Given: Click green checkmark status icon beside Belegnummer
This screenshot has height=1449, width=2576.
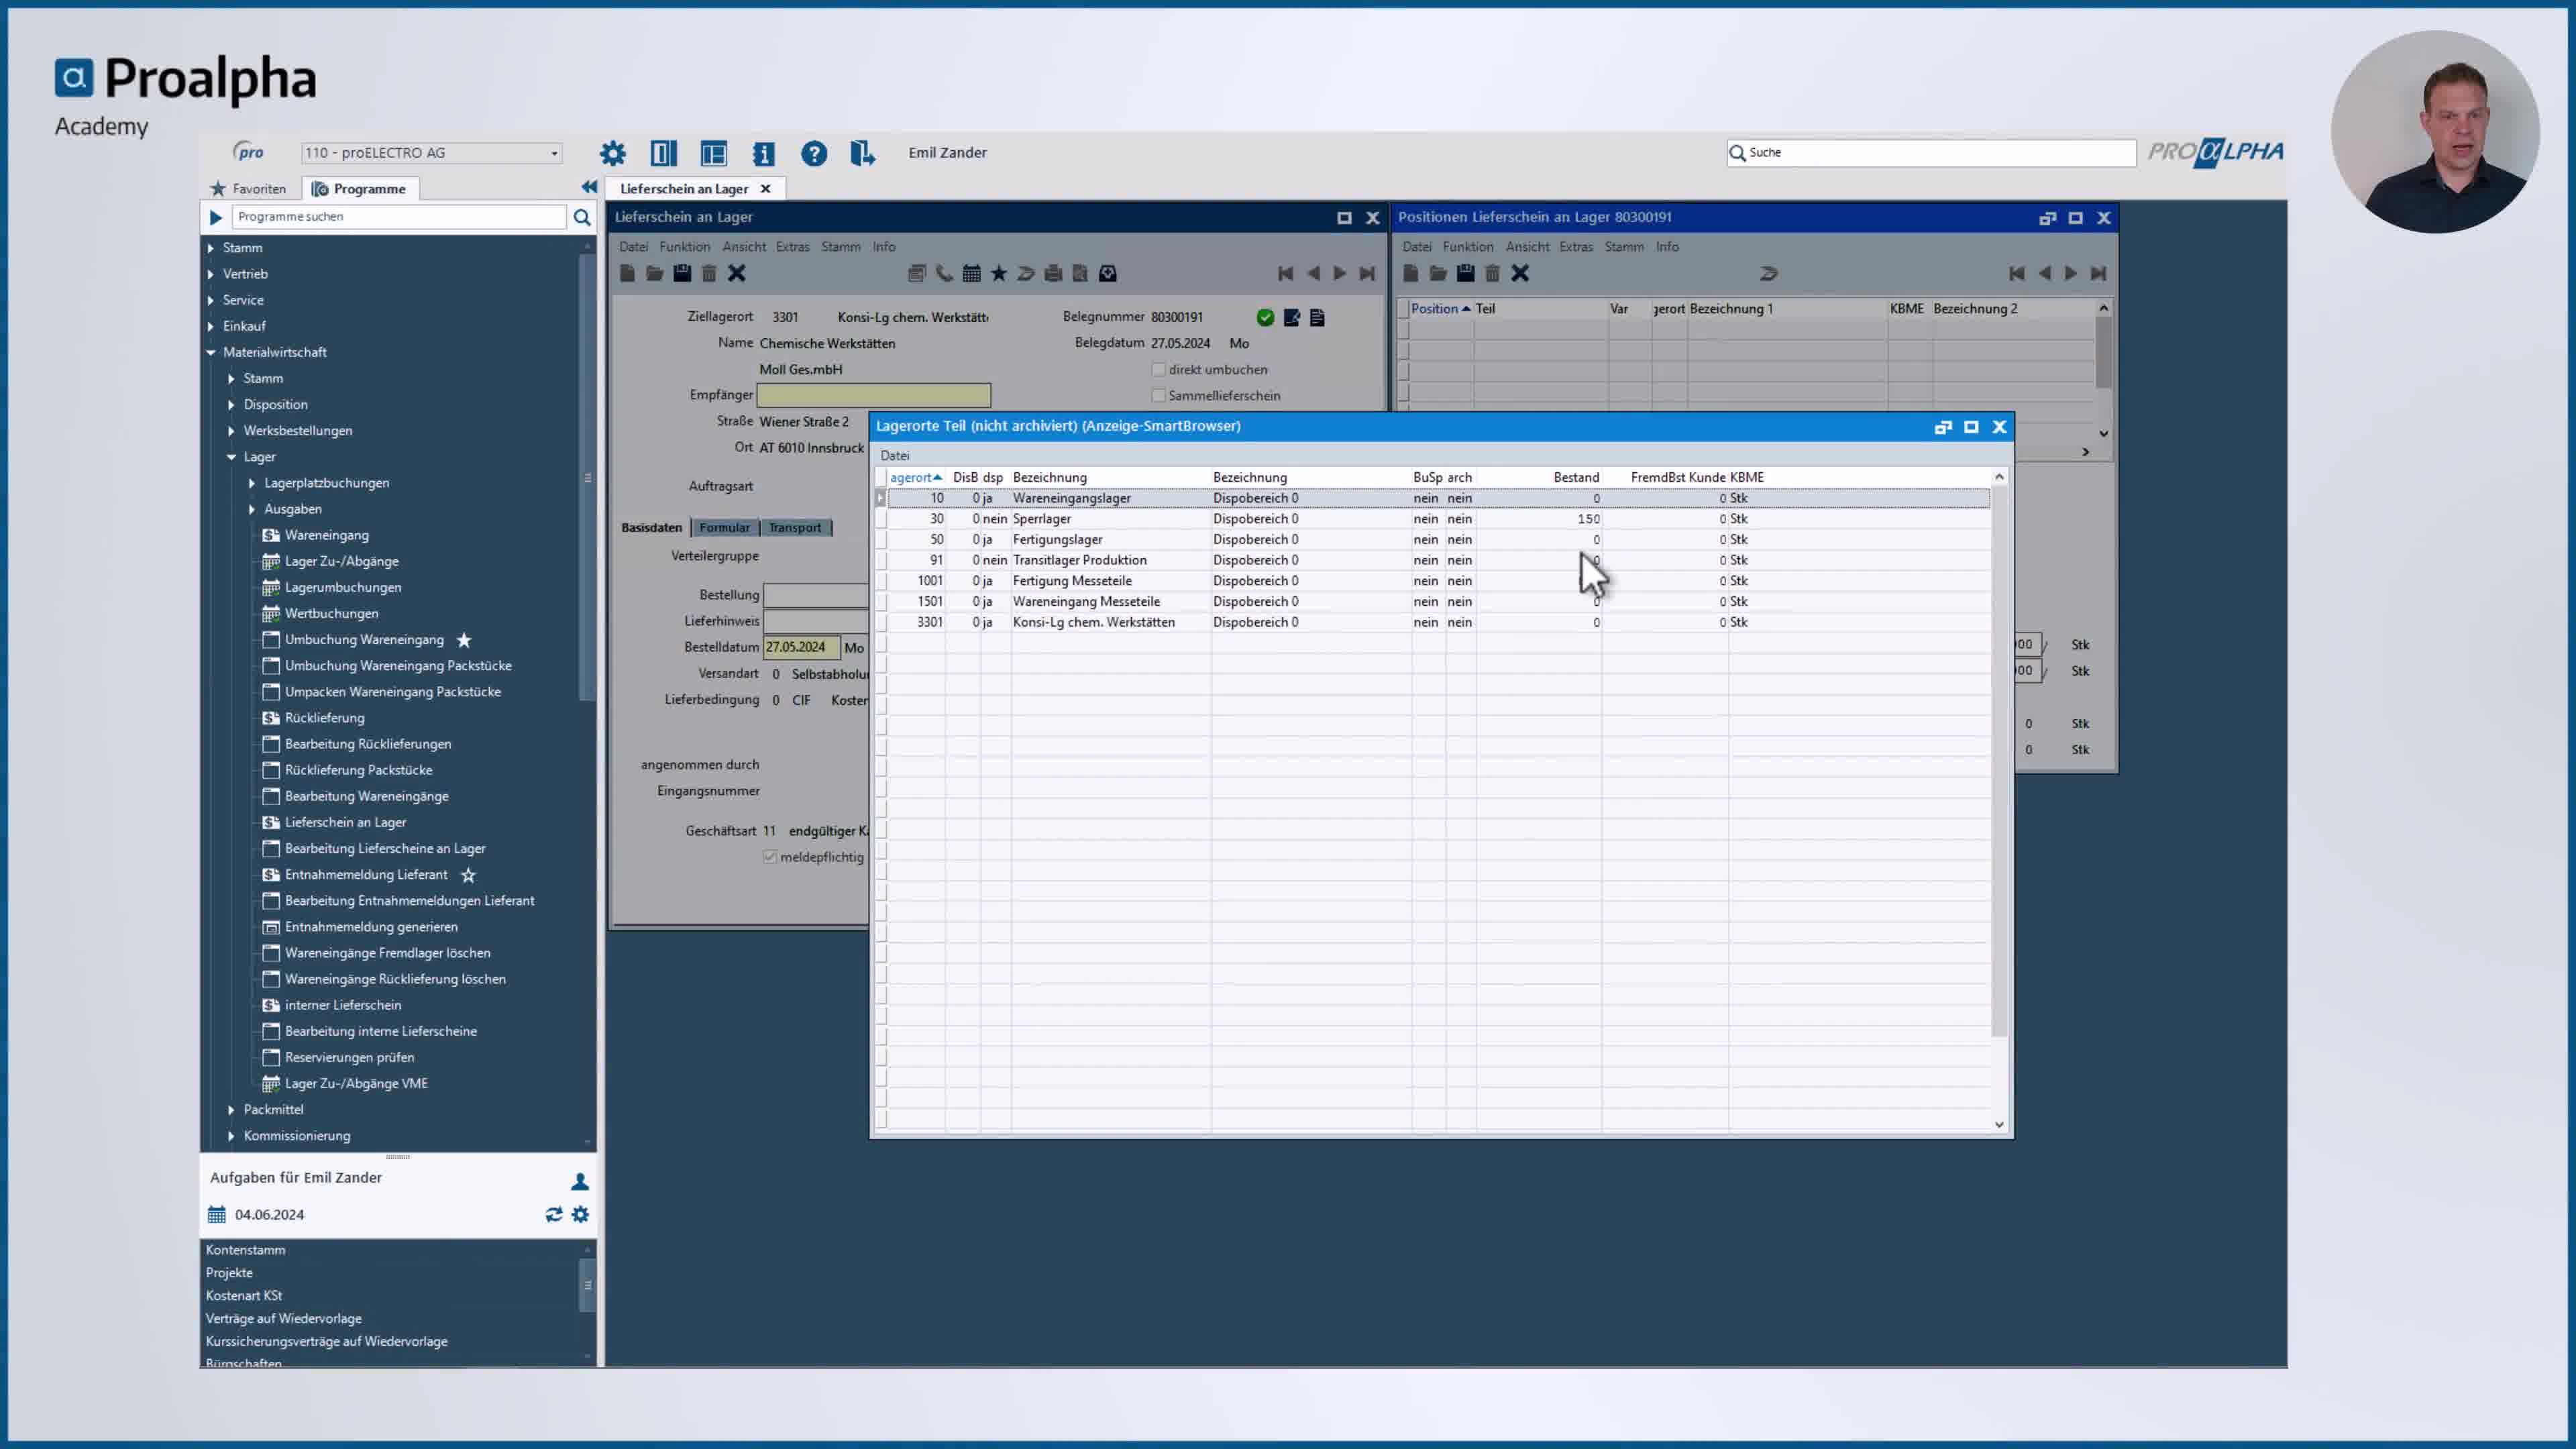Looking at the screenshot, I should tap(1265, 317).
